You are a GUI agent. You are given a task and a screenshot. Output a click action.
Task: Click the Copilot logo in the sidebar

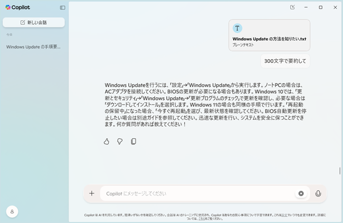17,8
